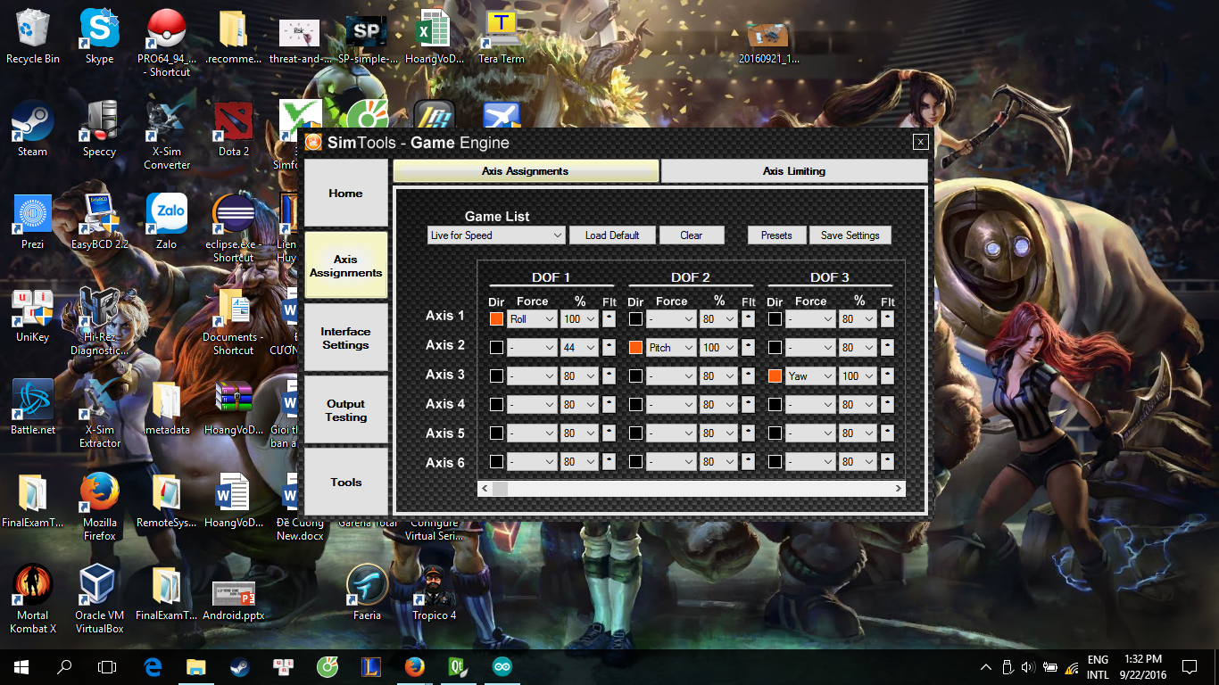The width and height of the screenshot is (1219, 685).
Task: Open Axis 4 DOF 2 Force dropdown
Action: tap(672, 404)
